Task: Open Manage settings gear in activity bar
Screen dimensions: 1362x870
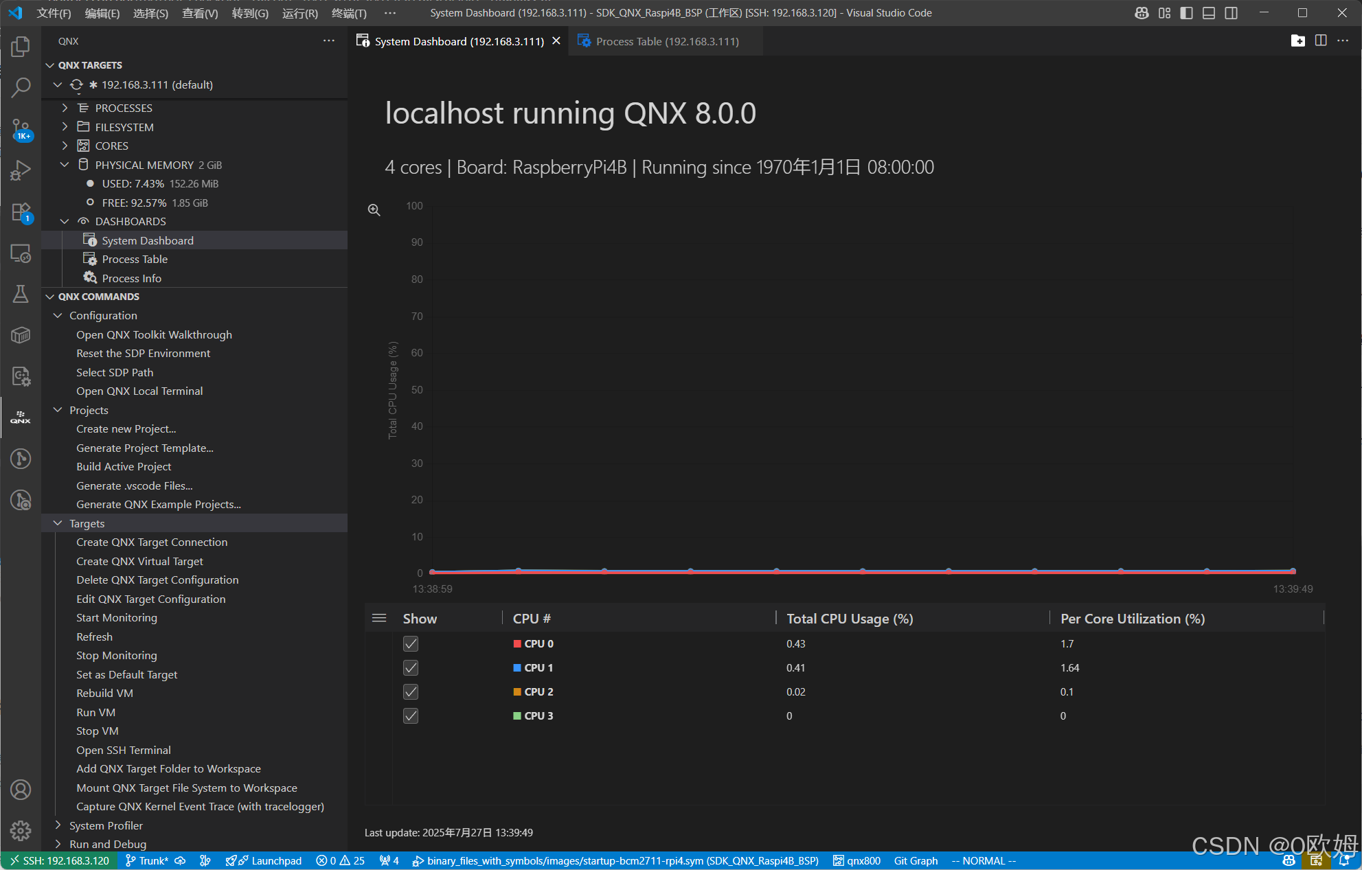Action: pos(21,831)
